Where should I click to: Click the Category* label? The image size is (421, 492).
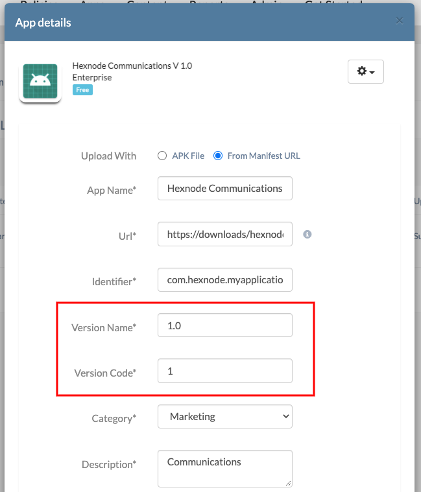point(114,419)
